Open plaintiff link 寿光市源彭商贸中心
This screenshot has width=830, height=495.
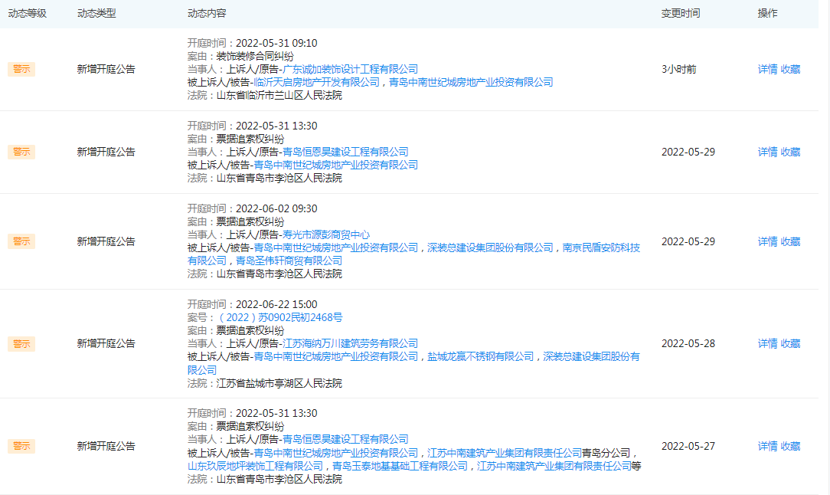coord(326,234)
